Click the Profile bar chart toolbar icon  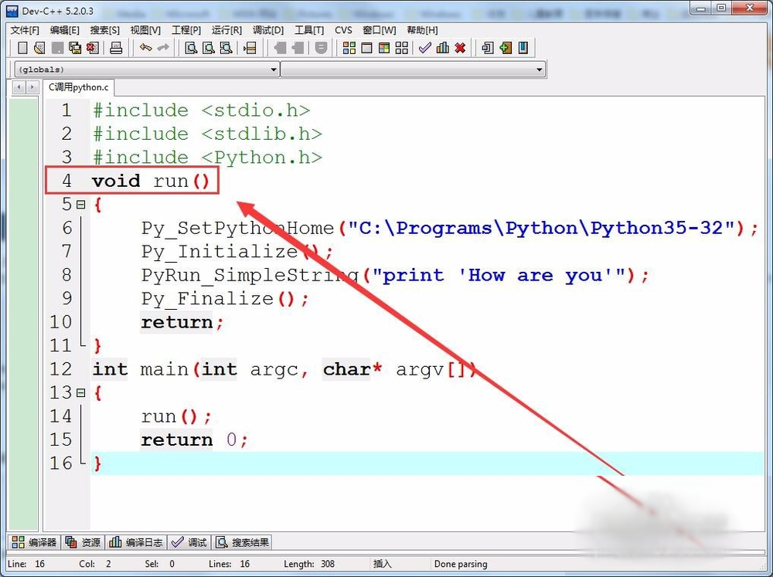(443, 48)
